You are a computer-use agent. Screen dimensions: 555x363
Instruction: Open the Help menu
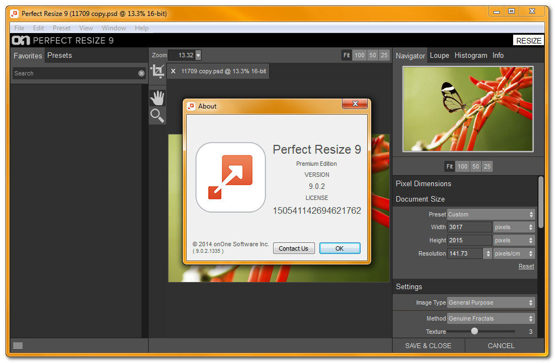click(x=142, y=28)
